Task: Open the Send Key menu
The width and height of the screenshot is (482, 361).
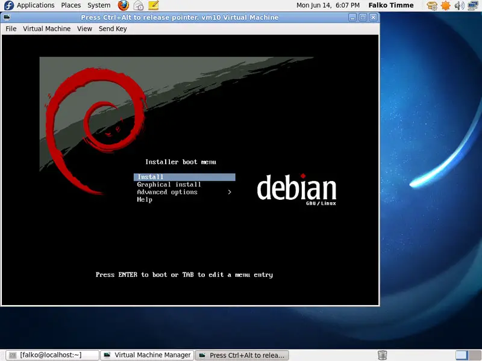Action: pyautogui.click(x=113, y=29)
